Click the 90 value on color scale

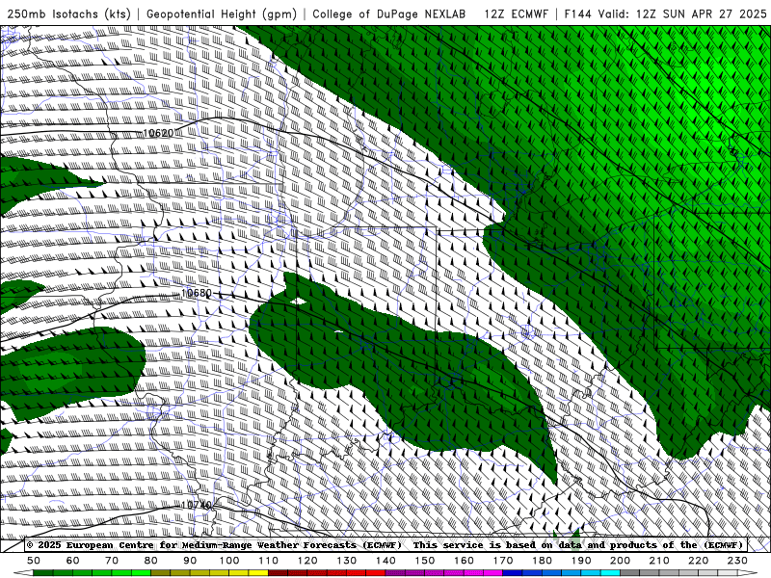(190, 561)
